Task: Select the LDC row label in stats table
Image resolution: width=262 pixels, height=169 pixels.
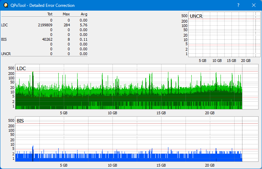Action: tap(4, 25)
